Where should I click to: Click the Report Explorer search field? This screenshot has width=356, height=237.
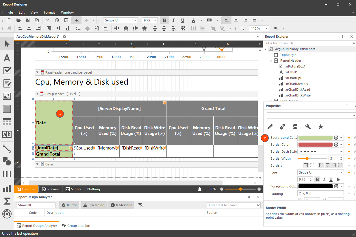point(310,43)
